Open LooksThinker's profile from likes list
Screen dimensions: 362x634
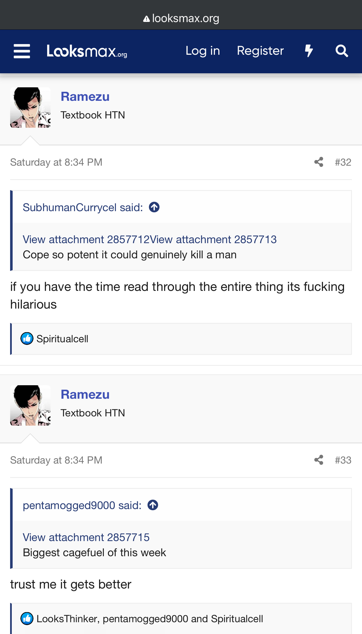pyautogui.click(x=67, y=619)
